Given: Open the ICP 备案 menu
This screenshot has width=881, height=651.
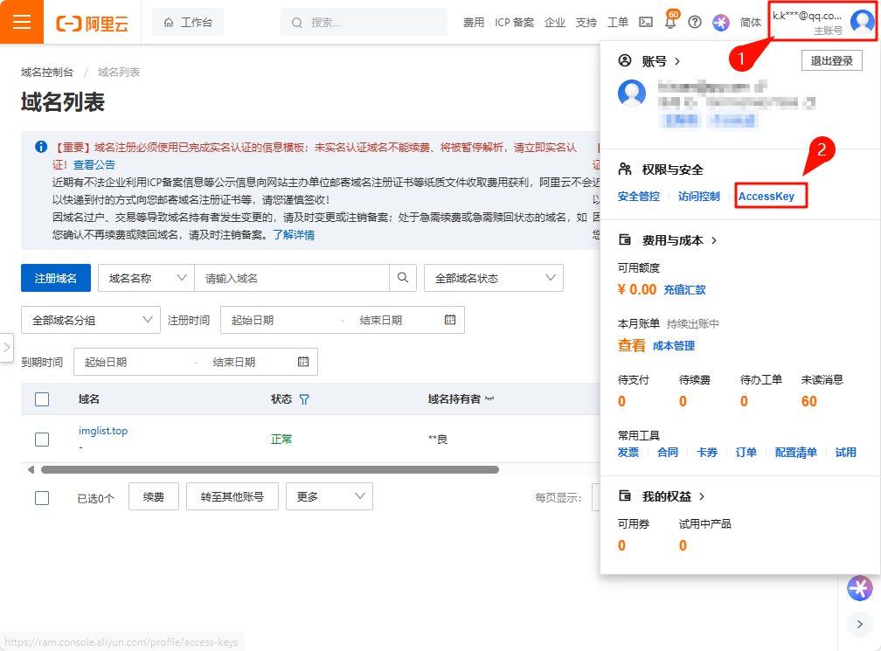Looking at the screenshot, I should point(514,23).
